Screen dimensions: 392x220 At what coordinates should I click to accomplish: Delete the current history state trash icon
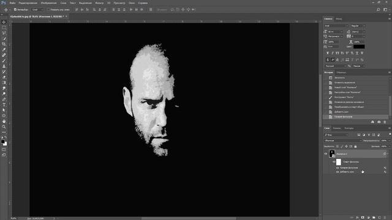click(x=385, y=122)
